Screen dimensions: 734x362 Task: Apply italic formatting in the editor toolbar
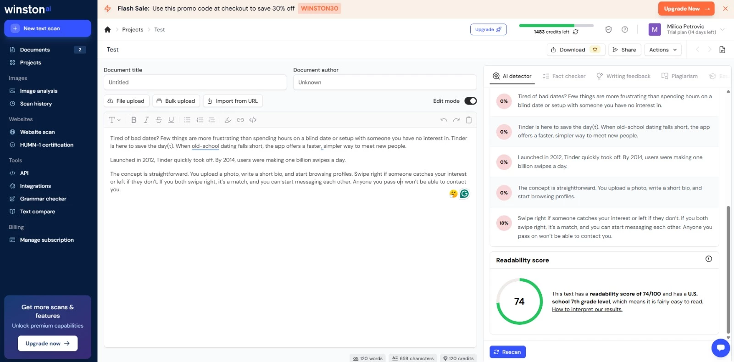[x=146, y=120]
